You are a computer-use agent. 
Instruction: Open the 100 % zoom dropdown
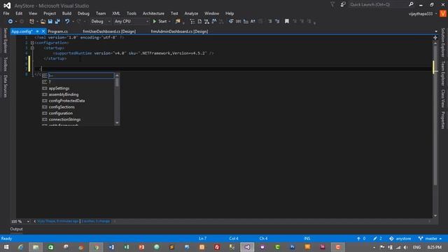28,221
